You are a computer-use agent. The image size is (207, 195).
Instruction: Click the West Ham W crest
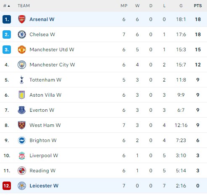(x=22, y=125)
